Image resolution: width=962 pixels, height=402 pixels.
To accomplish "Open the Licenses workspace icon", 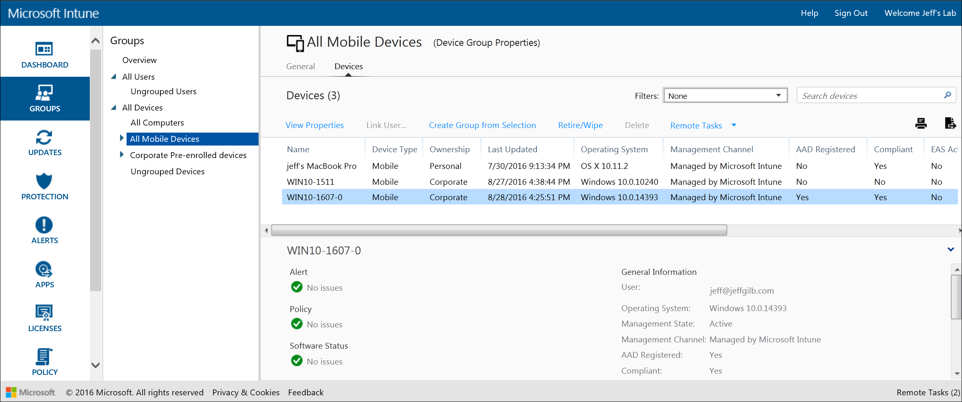I will click(x=44, y=313).
